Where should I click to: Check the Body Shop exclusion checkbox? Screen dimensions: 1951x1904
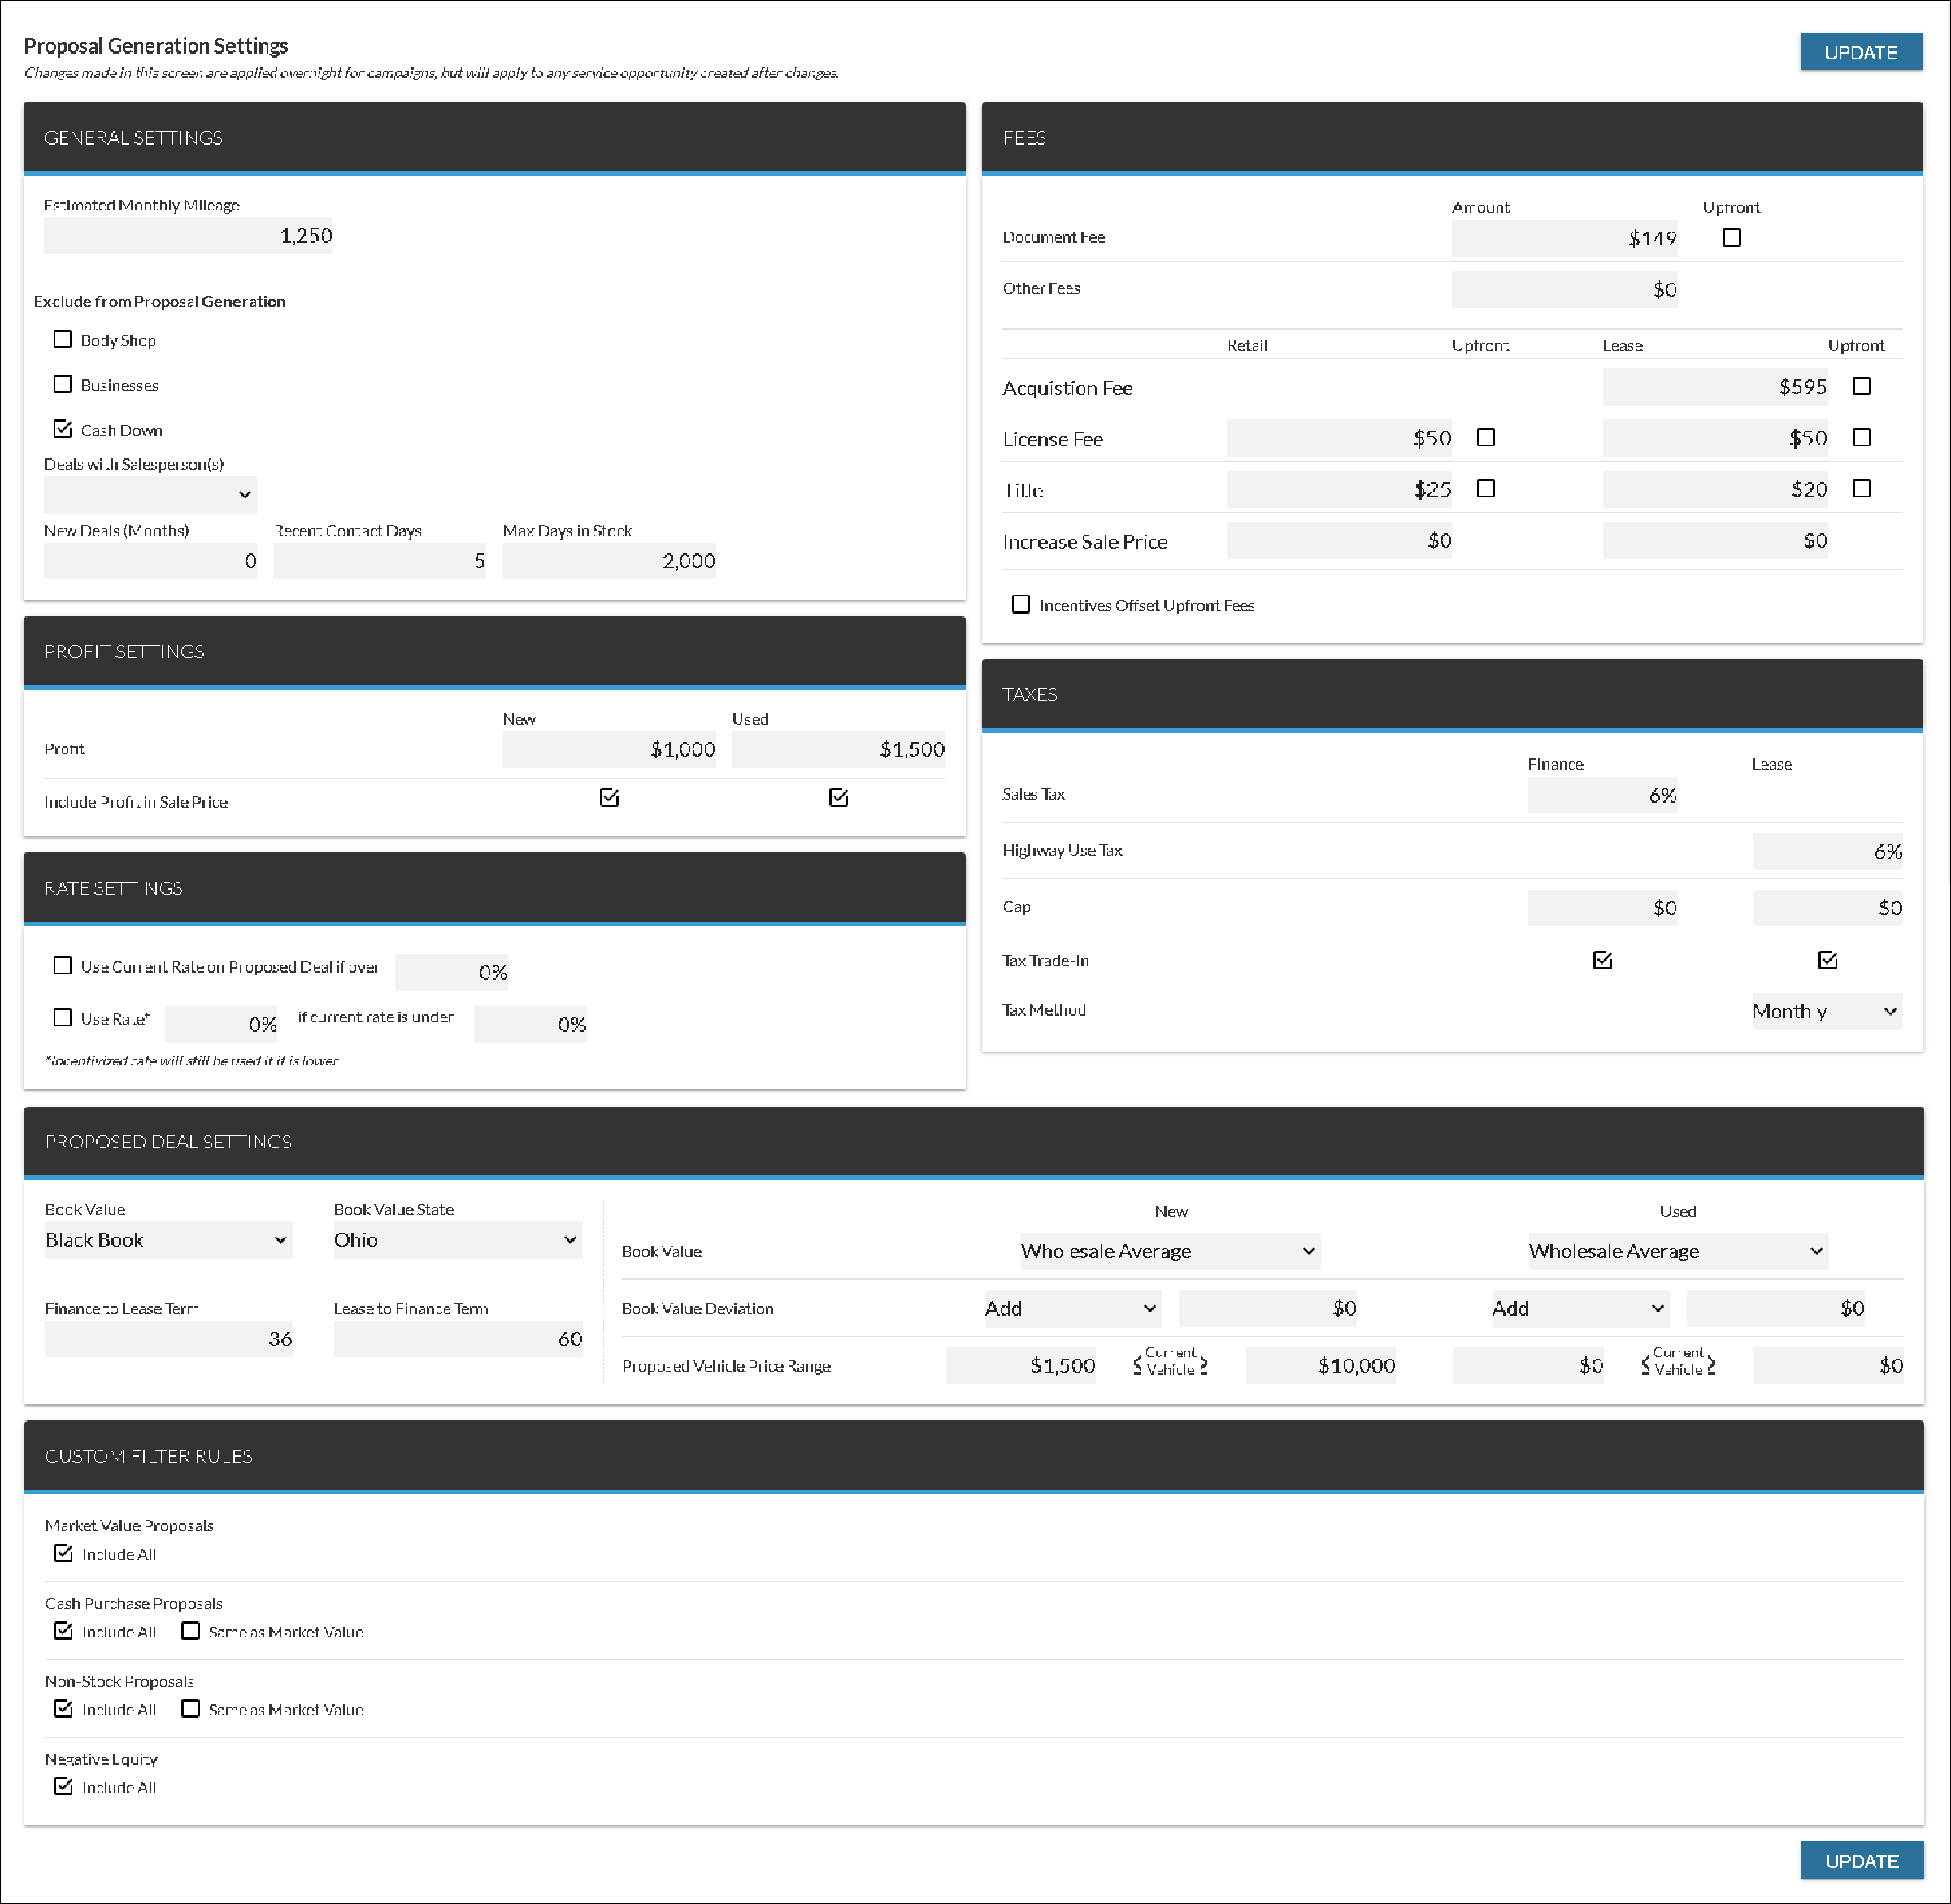[x=62, y=339]
